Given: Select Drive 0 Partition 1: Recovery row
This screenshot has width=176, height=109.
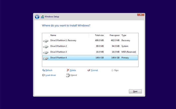Looking at the screenshot, I should tap(90, 40).
